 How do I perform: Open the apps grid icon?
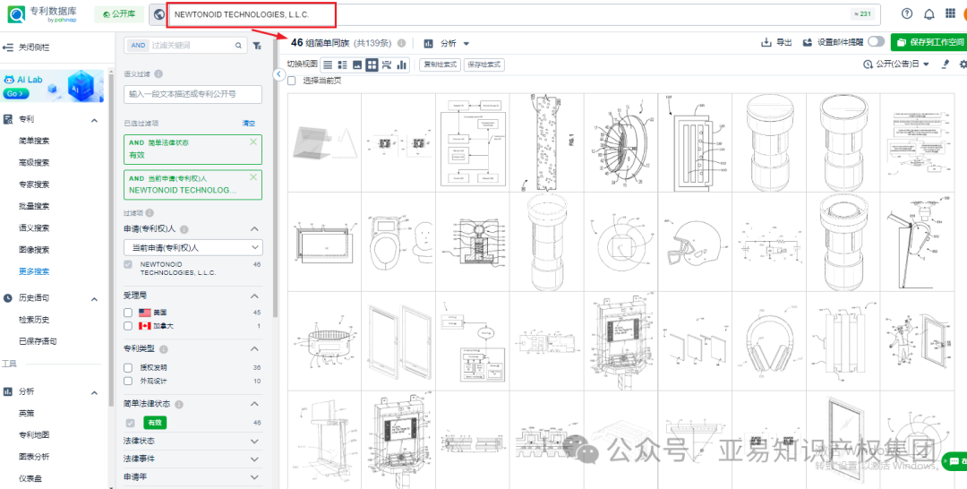950,13
